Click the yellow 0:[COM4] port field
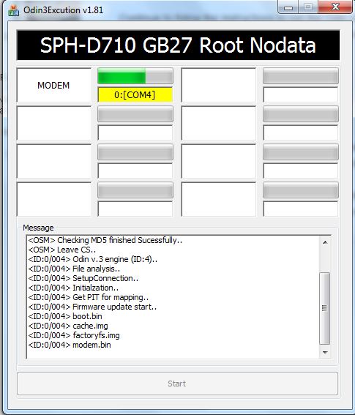Screen dimensions: 355x415 point(135,94)
